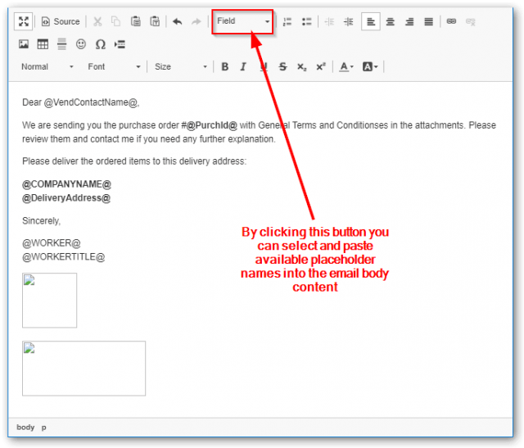Toggle superscript formatting
524x448 pixels.
coord(321,67)
